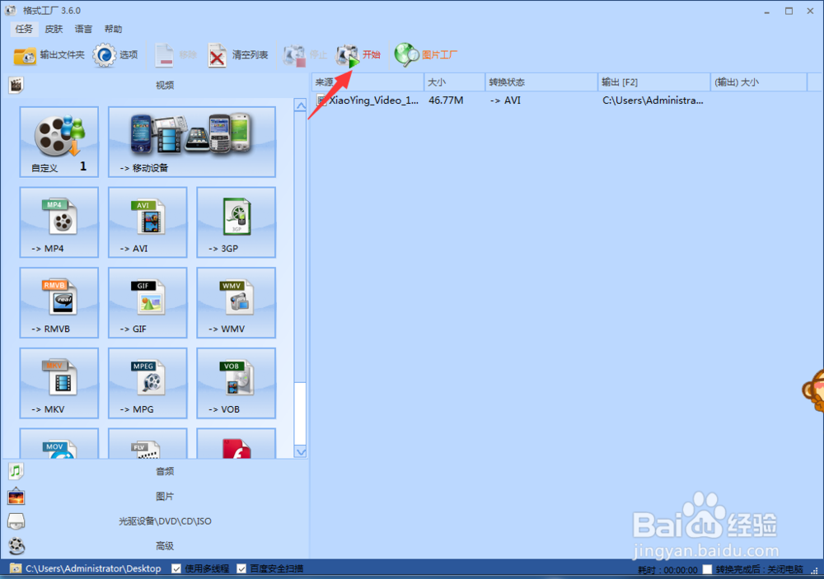The height and width of the screenshot is (579, 824).
Task: Select the -> MP4 conversion tile
Action: pyautogui.click(x=59, y=222)
